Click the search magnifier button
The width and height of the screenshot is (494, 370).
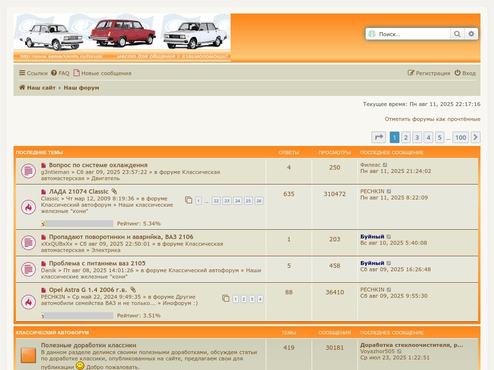[456, 34]
